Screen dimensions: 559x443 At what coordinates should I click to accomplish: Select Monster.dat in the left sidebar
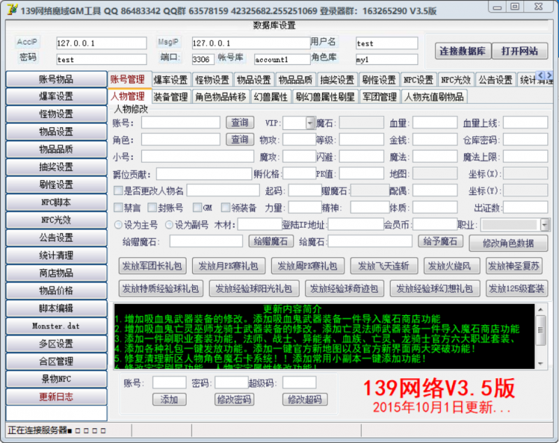click(x=52, y=326)
